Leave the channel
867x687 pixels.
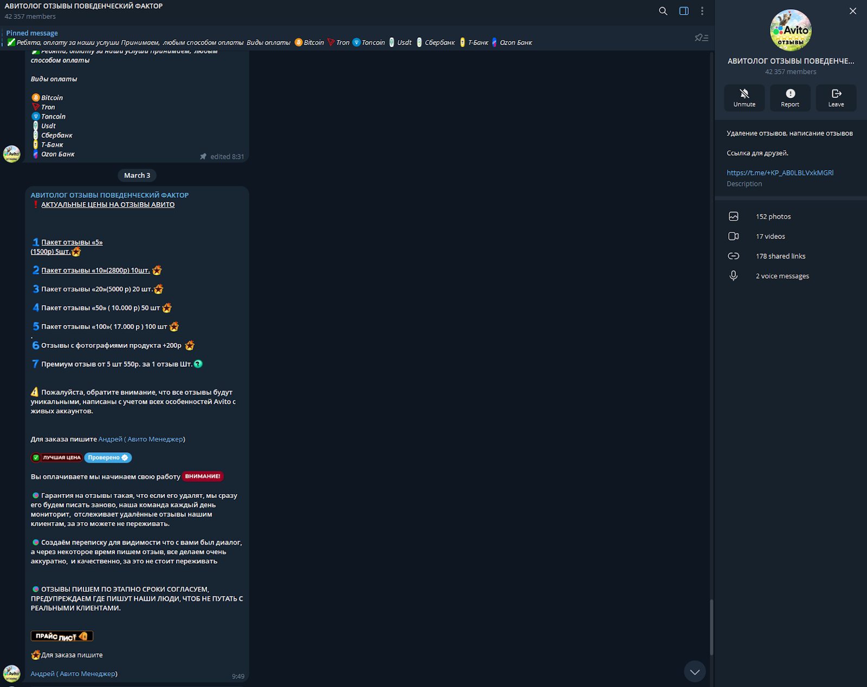836,98
